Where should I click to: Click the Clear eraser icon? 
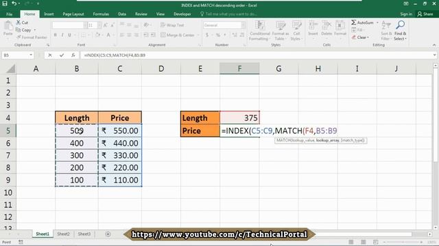[354, 37]
